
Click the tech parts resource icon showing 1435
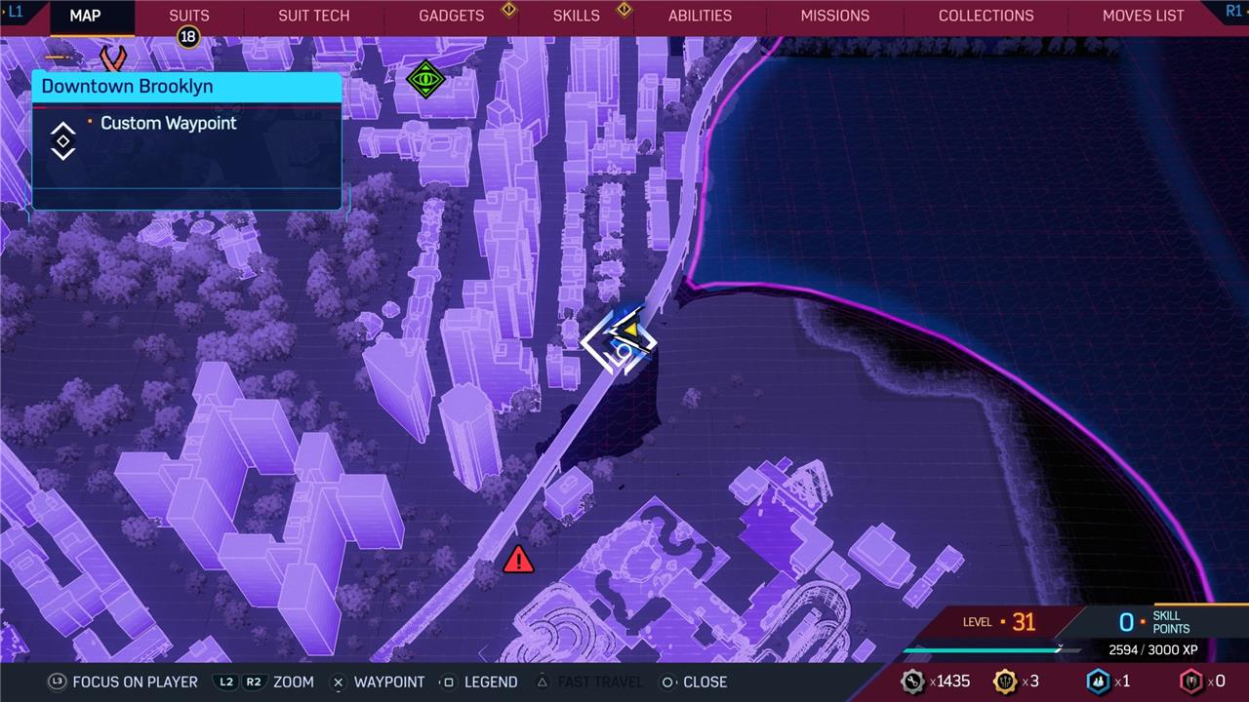[912, 681]
